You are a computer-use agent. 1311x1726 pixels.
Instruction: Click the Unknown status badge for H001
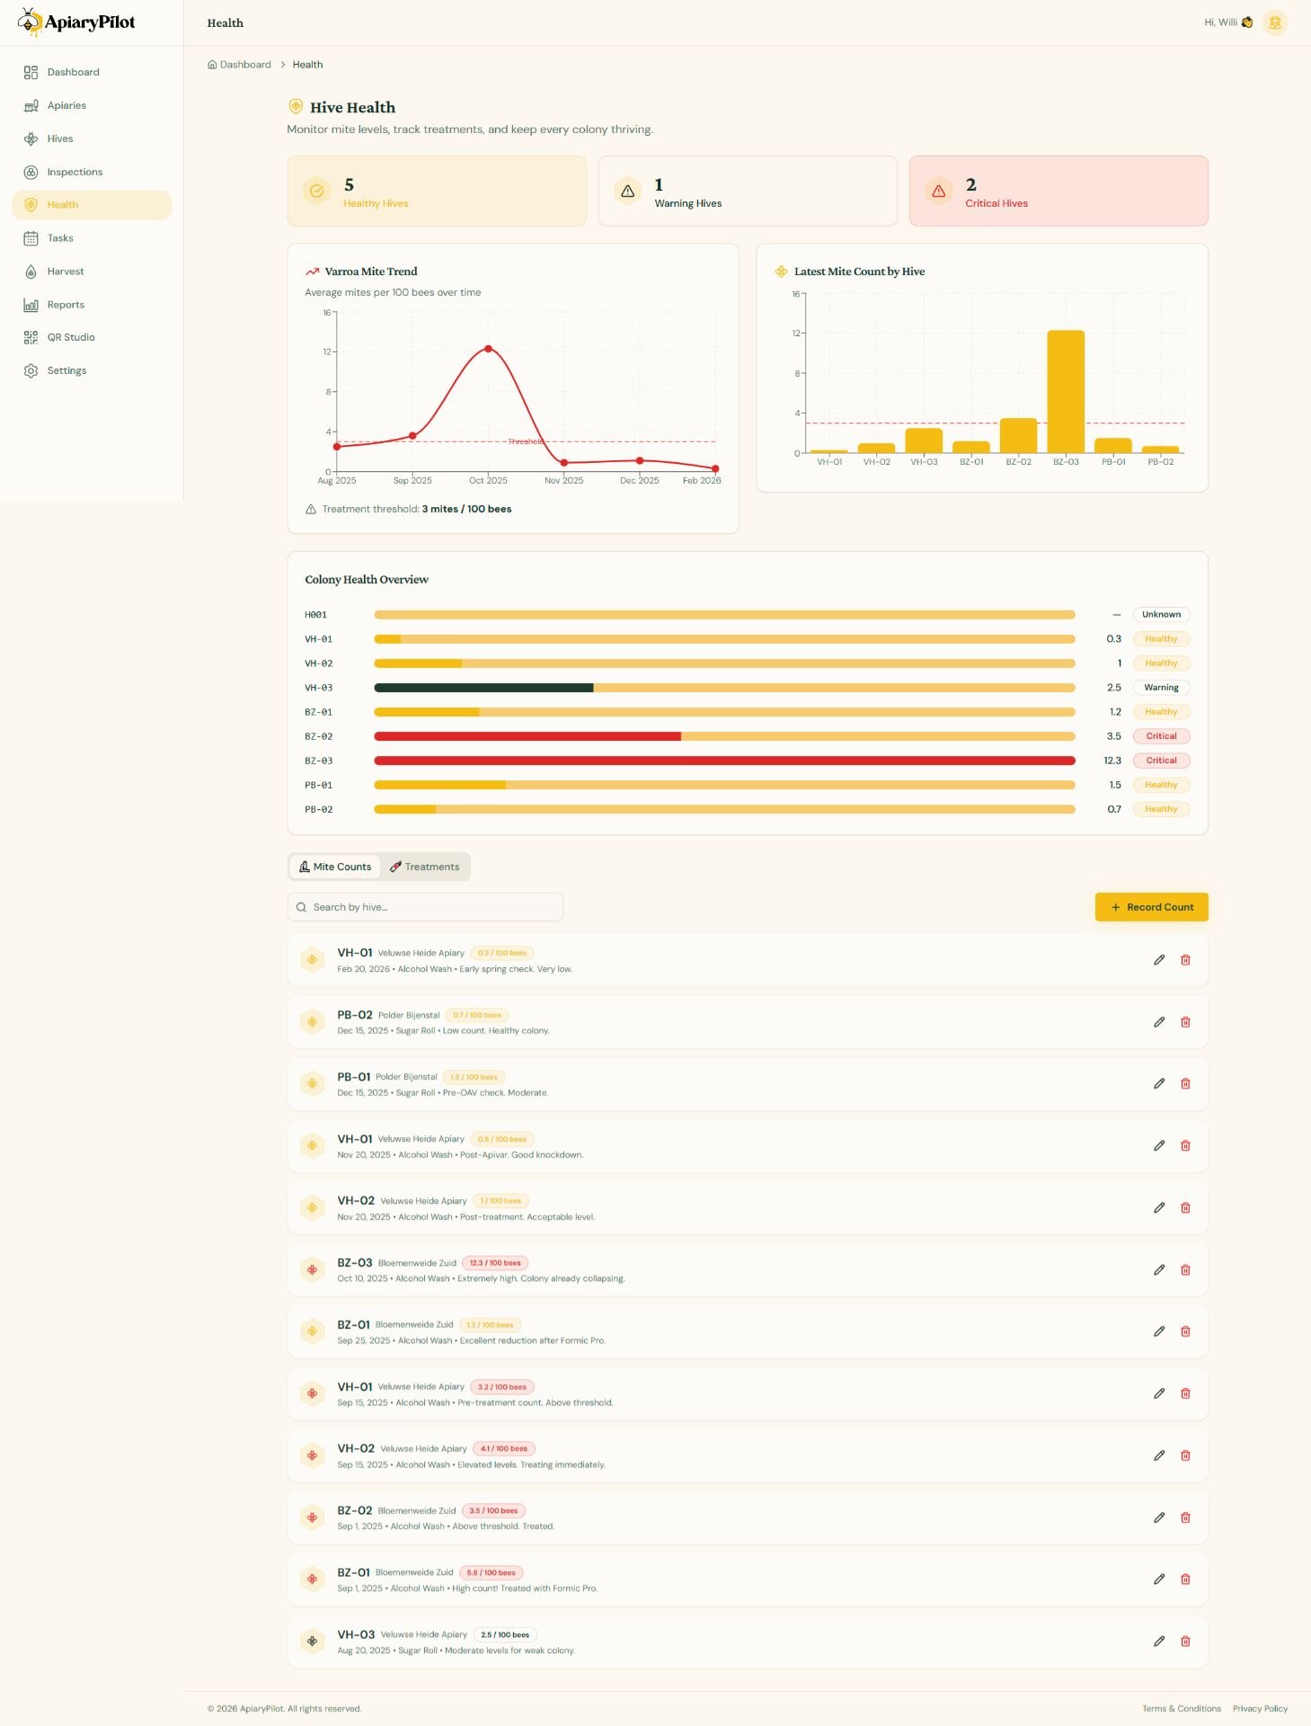point(1161,615)
